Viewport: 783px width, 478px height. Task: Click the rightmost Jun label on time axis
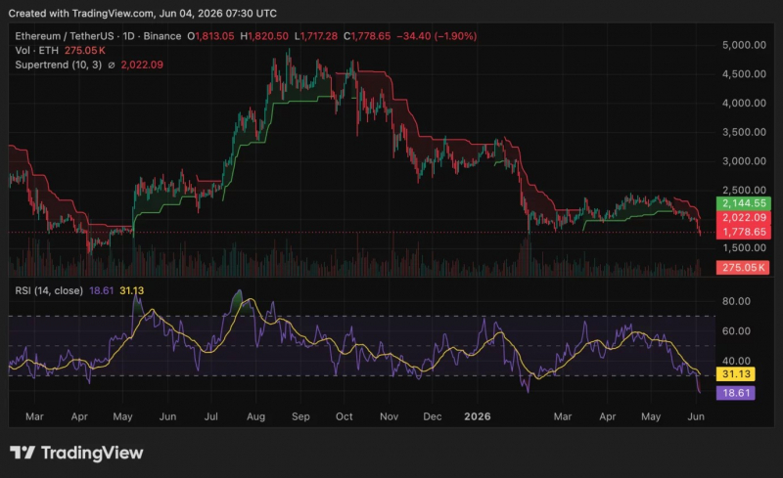click(696, 416)
